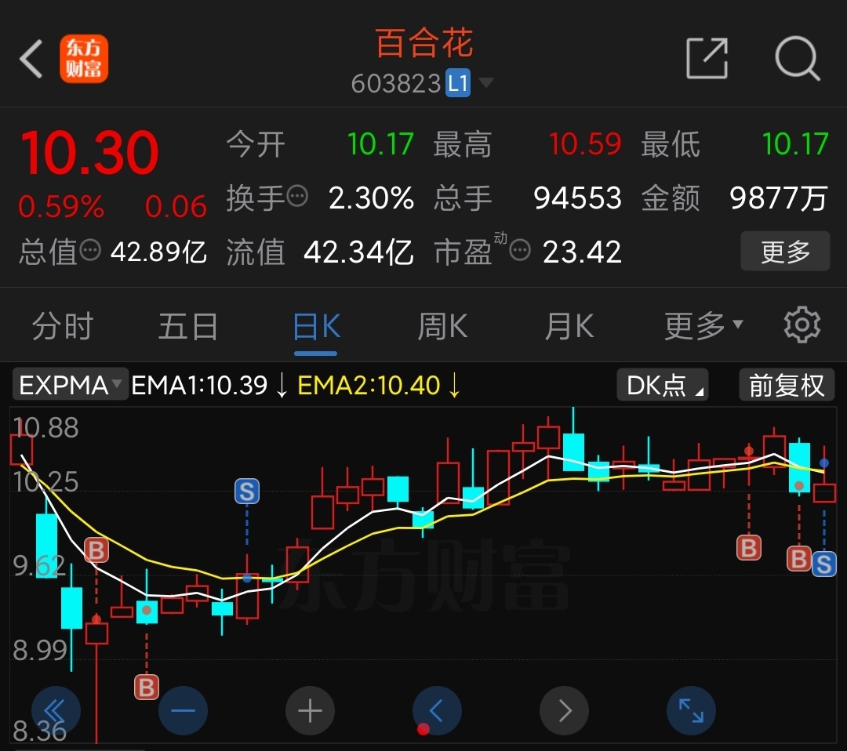Switch to the 分时 tab
This screenshot has width=847, height=751.
(x=63, y=326)
